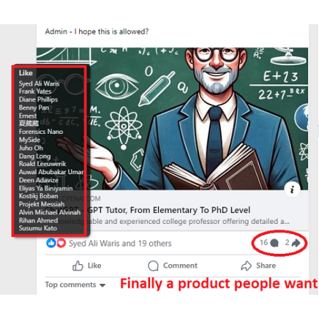The width and height of the screenshot is (319, 319).
Task: Click the Like thumbs-up outline icon
Action: tap(78, 265)
